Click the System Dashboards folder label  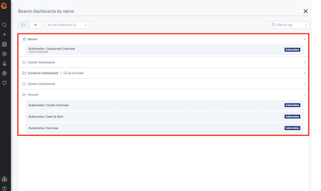(41, 84)
